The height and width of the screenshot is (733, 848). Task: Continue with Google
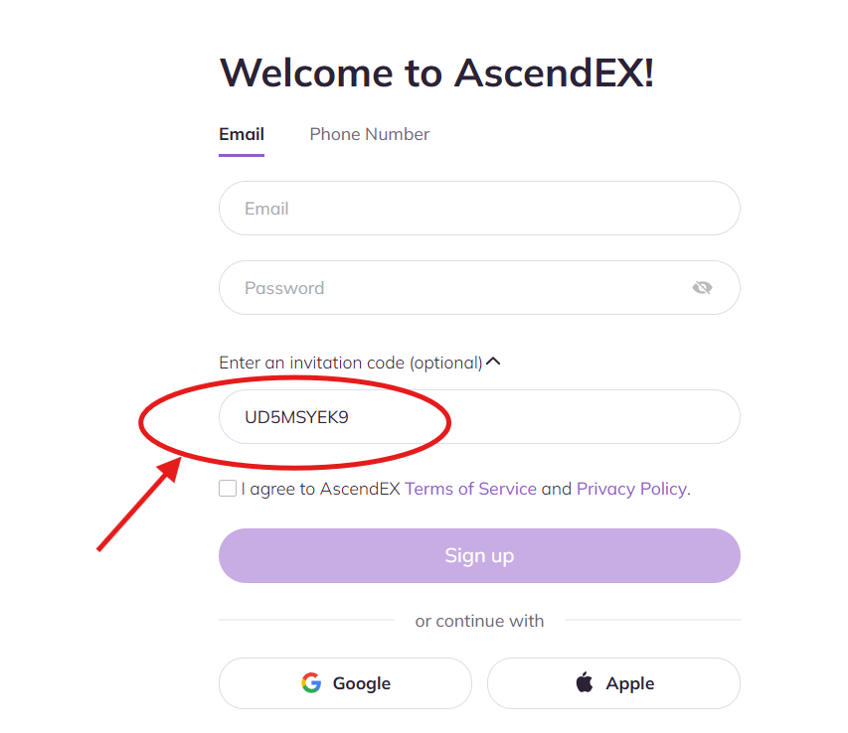pos(345,682)
